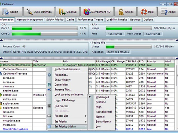Click the Cacheman title bar app icon
The height and width of the screenshot is (133, 178).
point(1,4)
